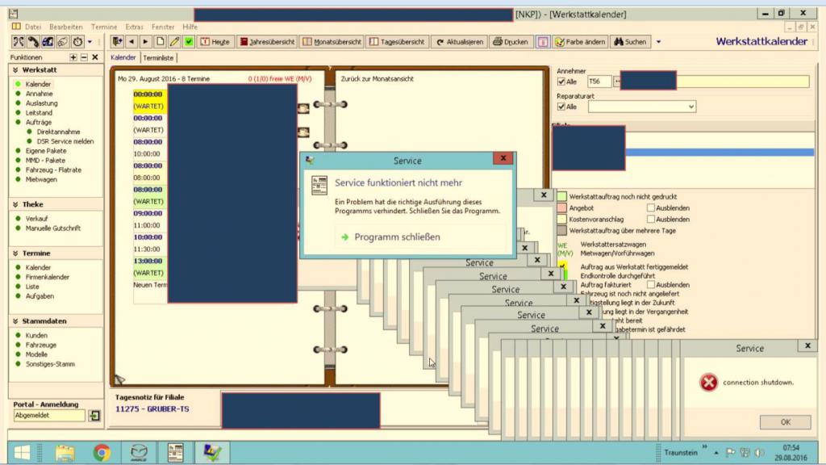Screen dimensions: 826x465
Task: Switch to Terminliste tab
Action: tap(158, 57)
